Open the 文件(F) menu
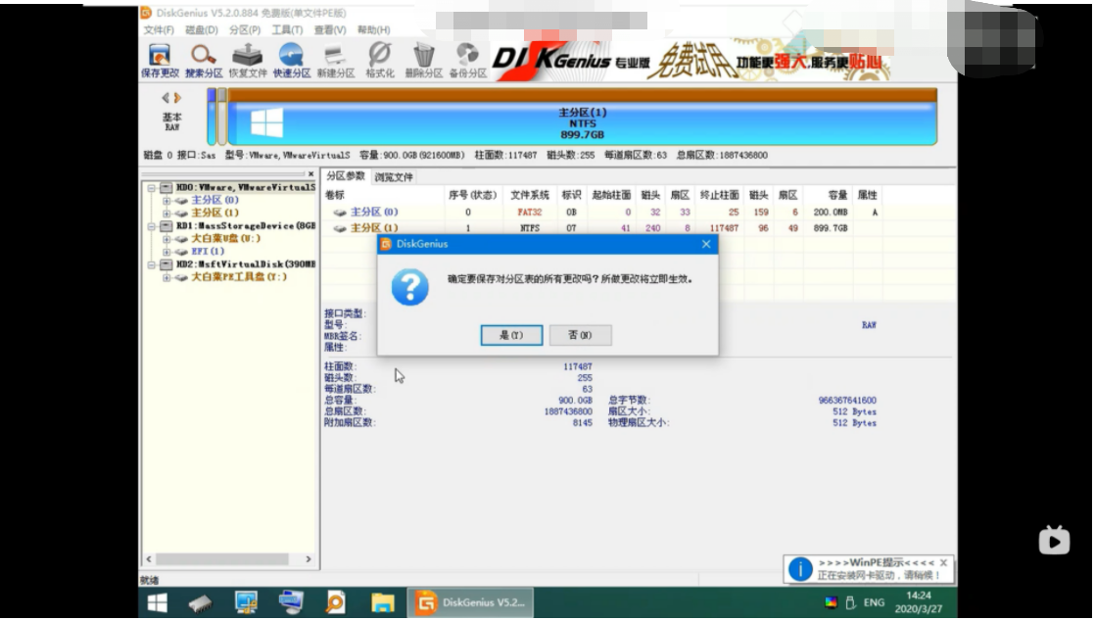 (x=159, y=30)
